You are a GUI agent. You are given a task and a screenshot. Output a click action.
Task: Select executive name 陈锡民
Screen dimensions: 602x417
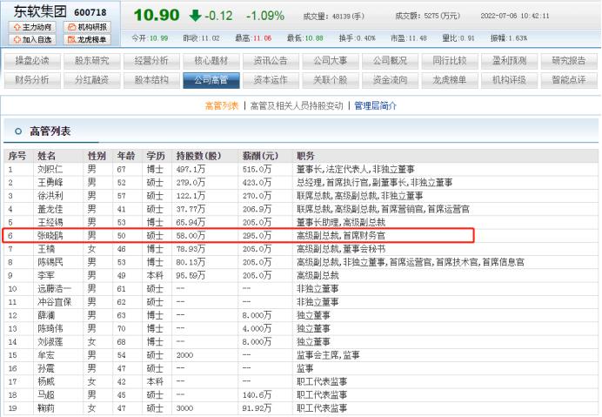pos(50,262)
